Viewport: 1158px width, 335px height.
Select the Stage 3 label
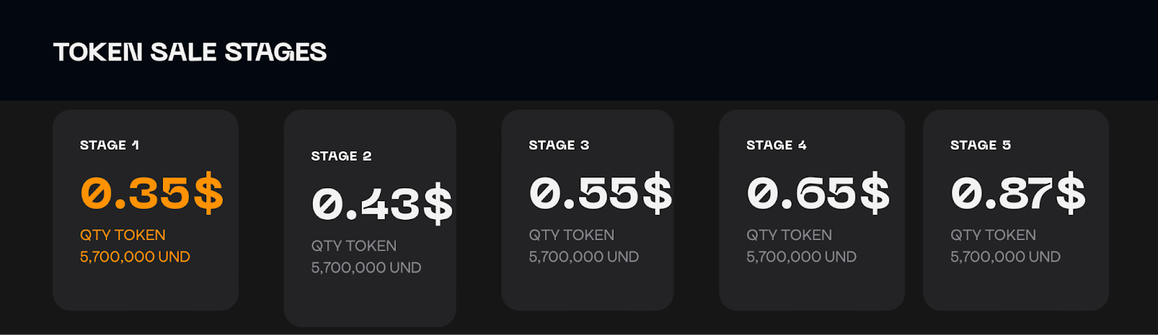(559, 145)
